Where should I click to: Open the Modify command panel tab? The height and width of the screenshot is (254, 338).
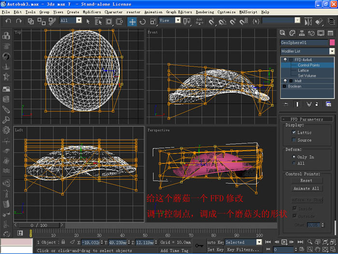[292, 33]
